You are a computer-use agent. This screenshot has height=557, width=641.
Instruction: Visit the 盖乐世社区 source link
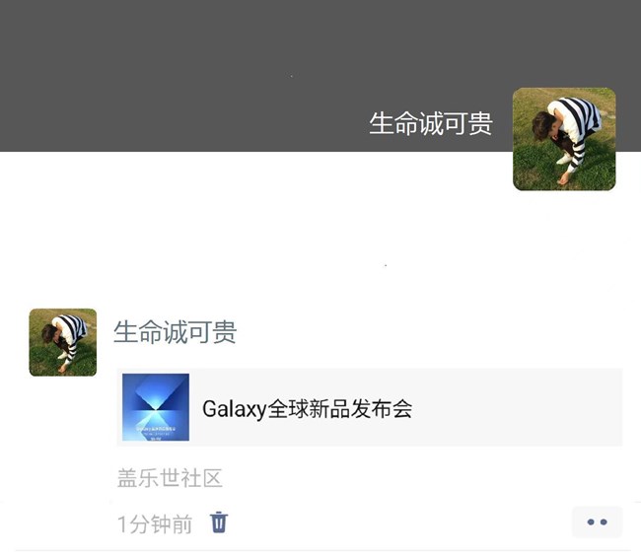pyautogui.click(x=170, y=478)
